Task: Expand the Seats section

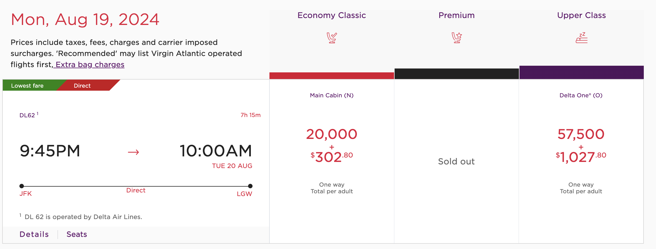Action: click(x=77, y=234)
